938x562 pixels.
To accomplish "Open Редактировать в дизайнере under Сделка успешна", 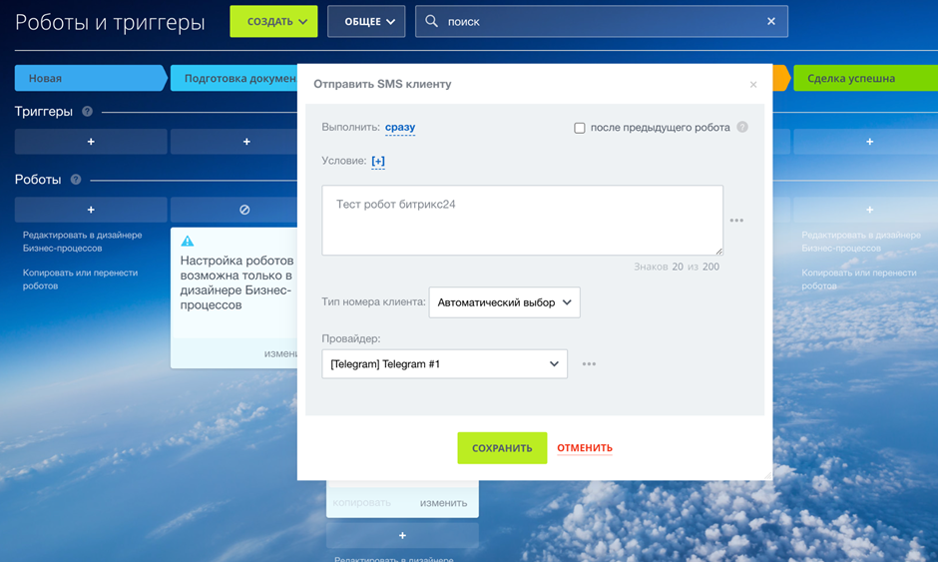I will (861, 242).
